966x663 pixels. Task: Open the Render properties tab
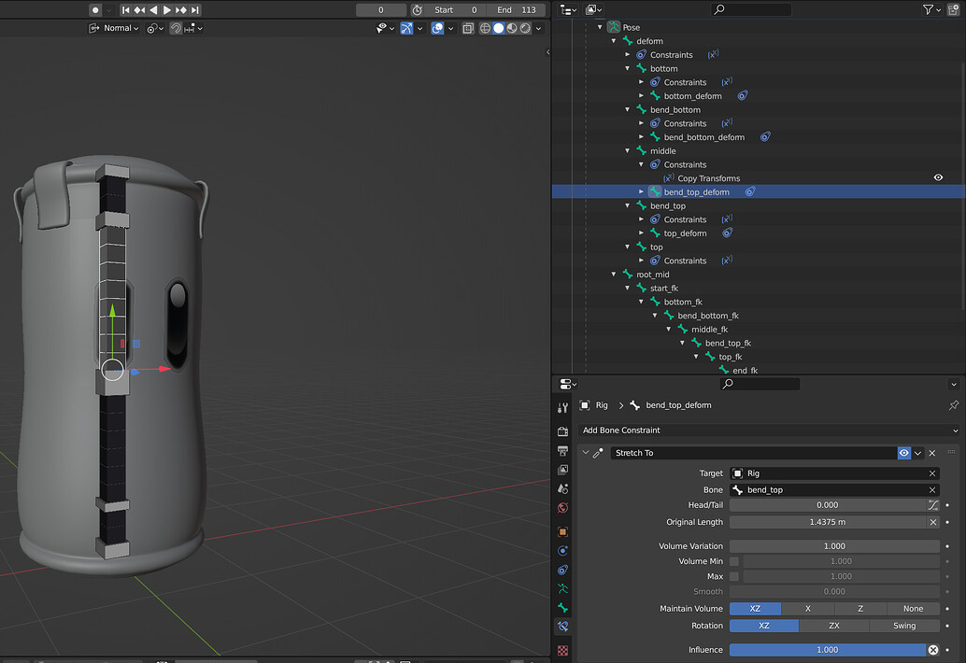click(562, 431)
